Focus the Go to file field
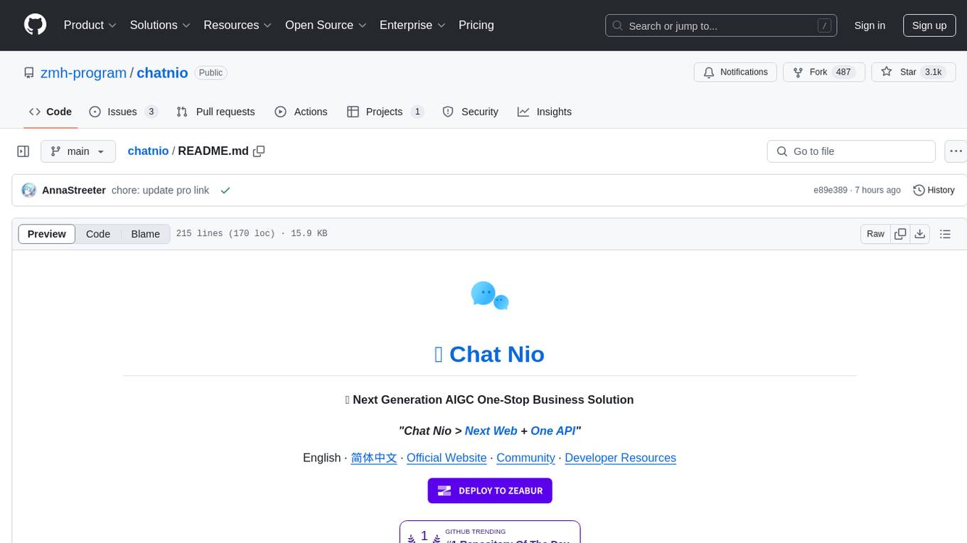 point(851,151)
